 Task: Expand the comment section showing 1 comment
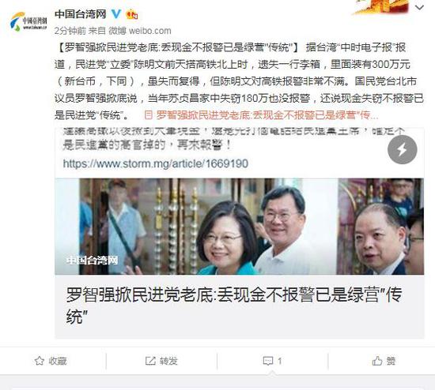(272, 361)
